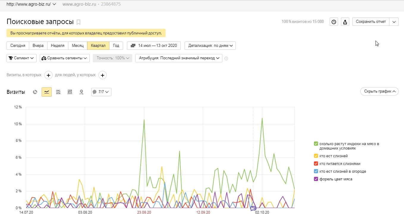Viewport: 404px width, 224px height.
Task: Open the 'Детализация: по дням' dropdown
Action: tap(210, 46)
